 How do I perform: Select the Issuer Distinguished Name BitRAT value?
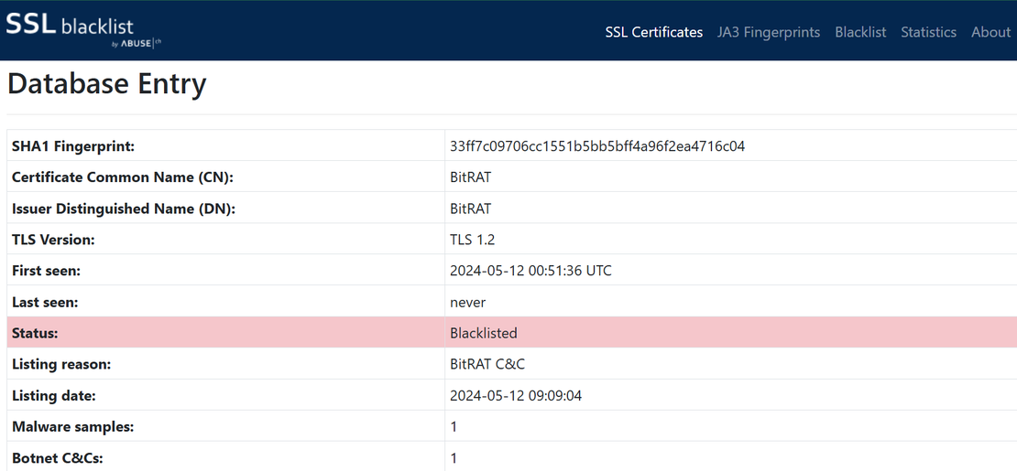tap(470, 209)
